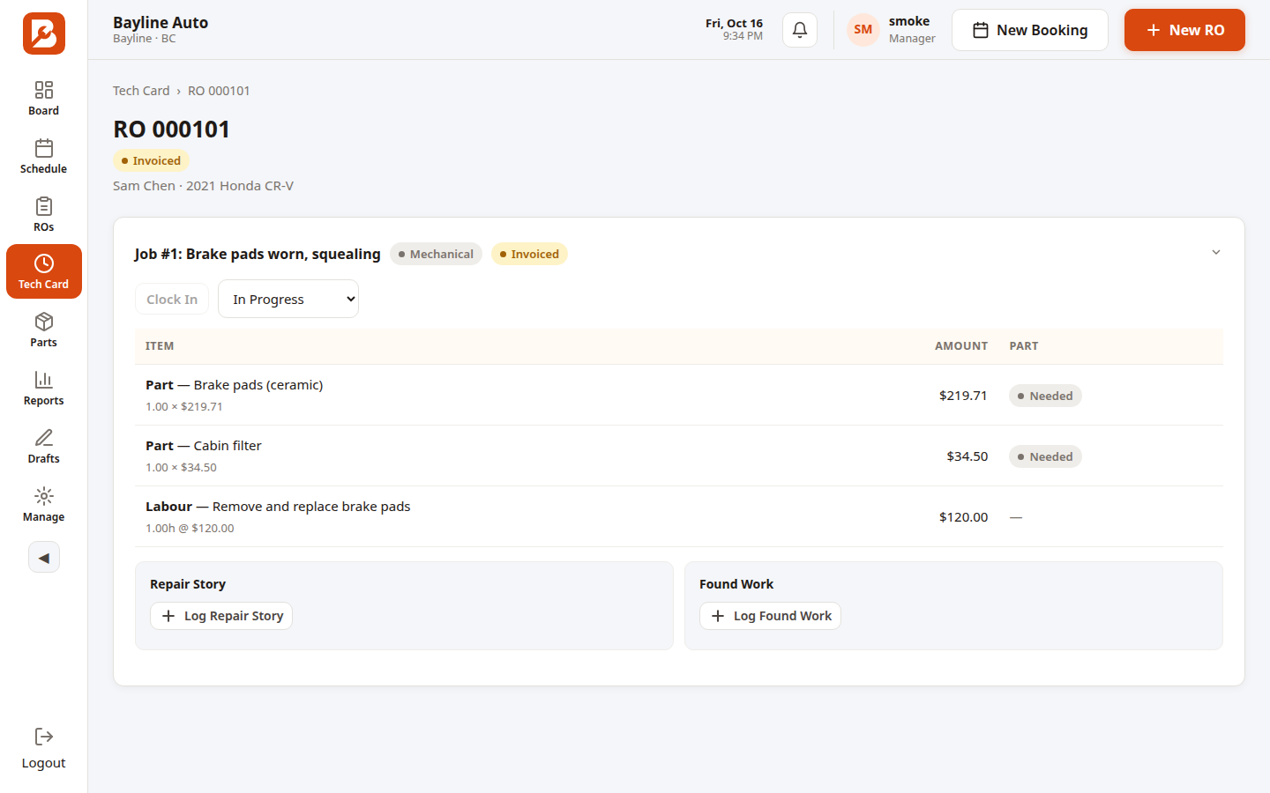
Task: Click the 'Job #1: Brake pads worn, squealing' title
Action: (x=258, y=254)
